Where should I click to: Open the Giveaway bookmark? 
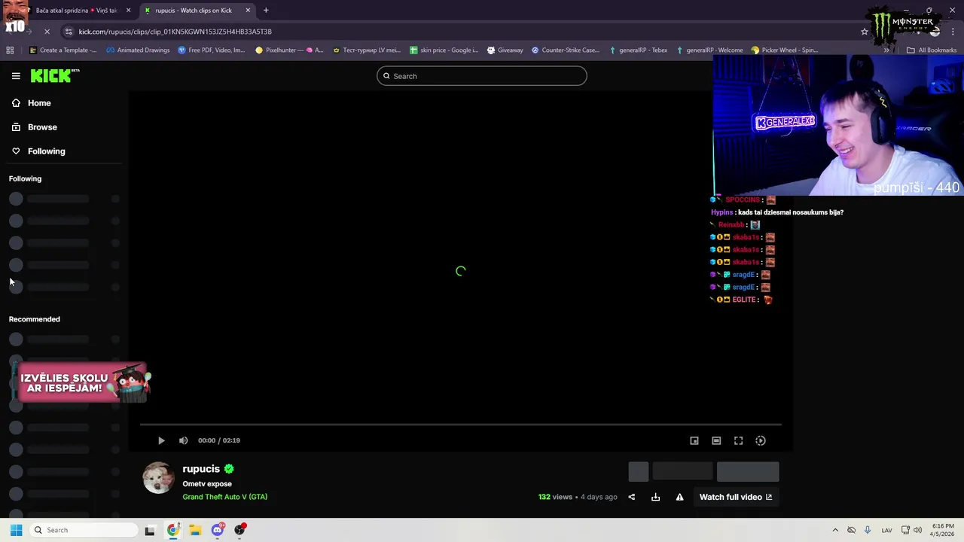pos(505,50)
